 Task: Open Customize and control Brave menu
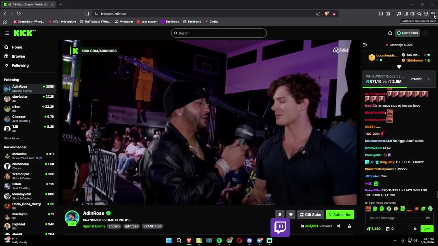[433, 14]
